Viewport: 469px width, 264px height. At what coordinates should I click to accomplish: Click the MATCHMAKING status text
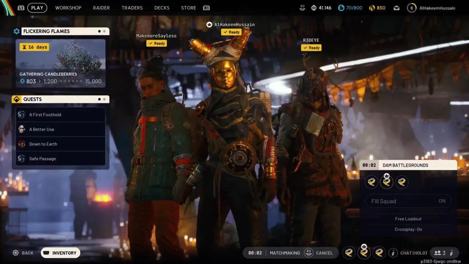coord(285,253)
